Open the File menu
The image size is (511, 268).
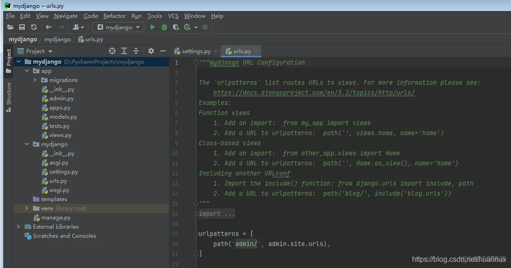click(x=10, y=16)
